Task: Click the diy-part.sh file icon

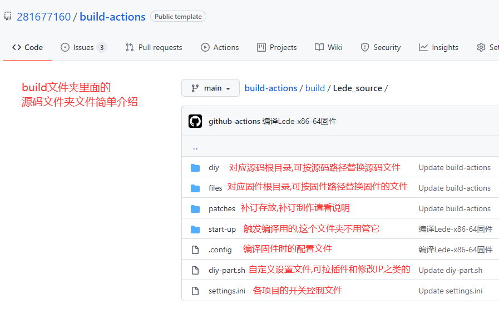Action: pos(195,271)
